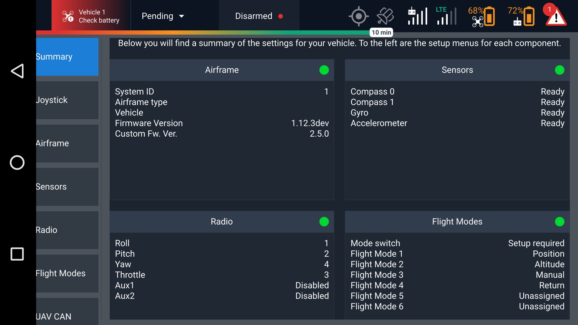Open the Airframe summary panel header
The image size is (578, 325).
(x=222, y=70)
